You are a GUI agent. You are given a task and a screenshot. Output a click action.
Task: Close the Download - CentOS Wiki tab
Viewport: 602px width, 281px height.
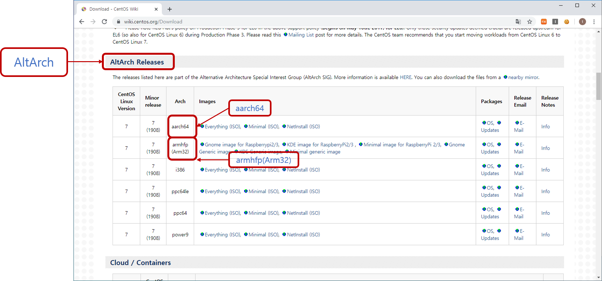[156, 9]
